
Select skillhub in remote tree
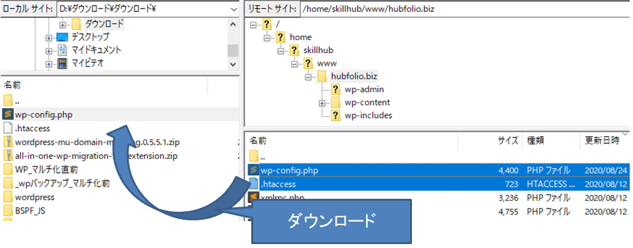point(319,50)
